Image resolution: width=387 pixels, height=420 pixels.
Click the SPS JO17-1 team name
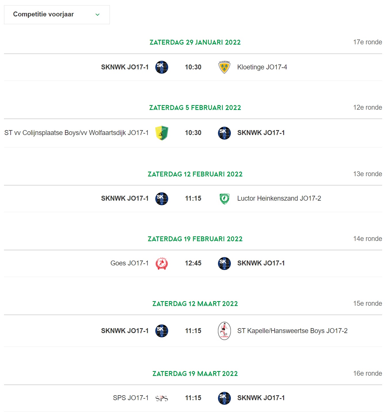tap(131, 398)
